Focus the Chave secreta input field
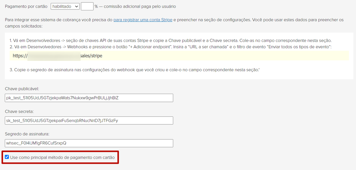This screenshot has width=356, height=170. [x=89, y=120]
